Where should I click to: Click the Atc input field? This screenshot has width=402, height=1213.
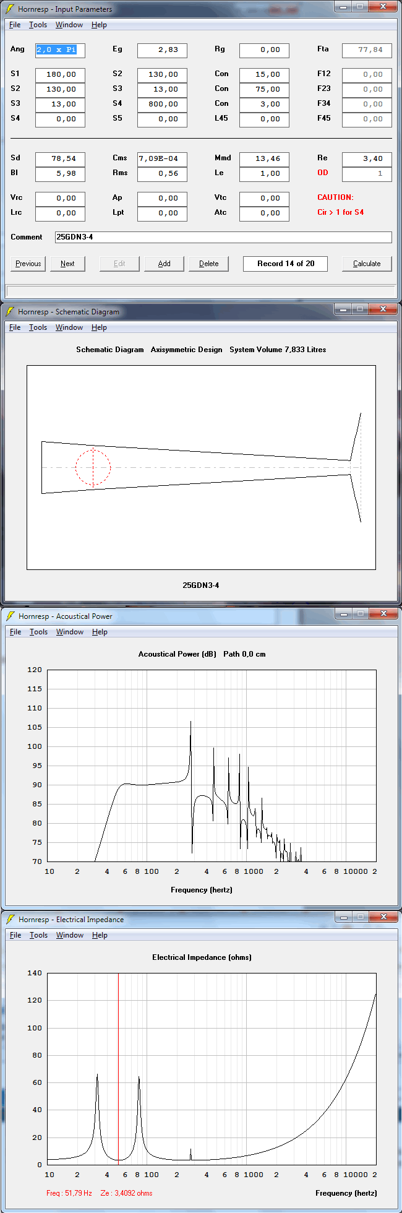coord(264,214)
